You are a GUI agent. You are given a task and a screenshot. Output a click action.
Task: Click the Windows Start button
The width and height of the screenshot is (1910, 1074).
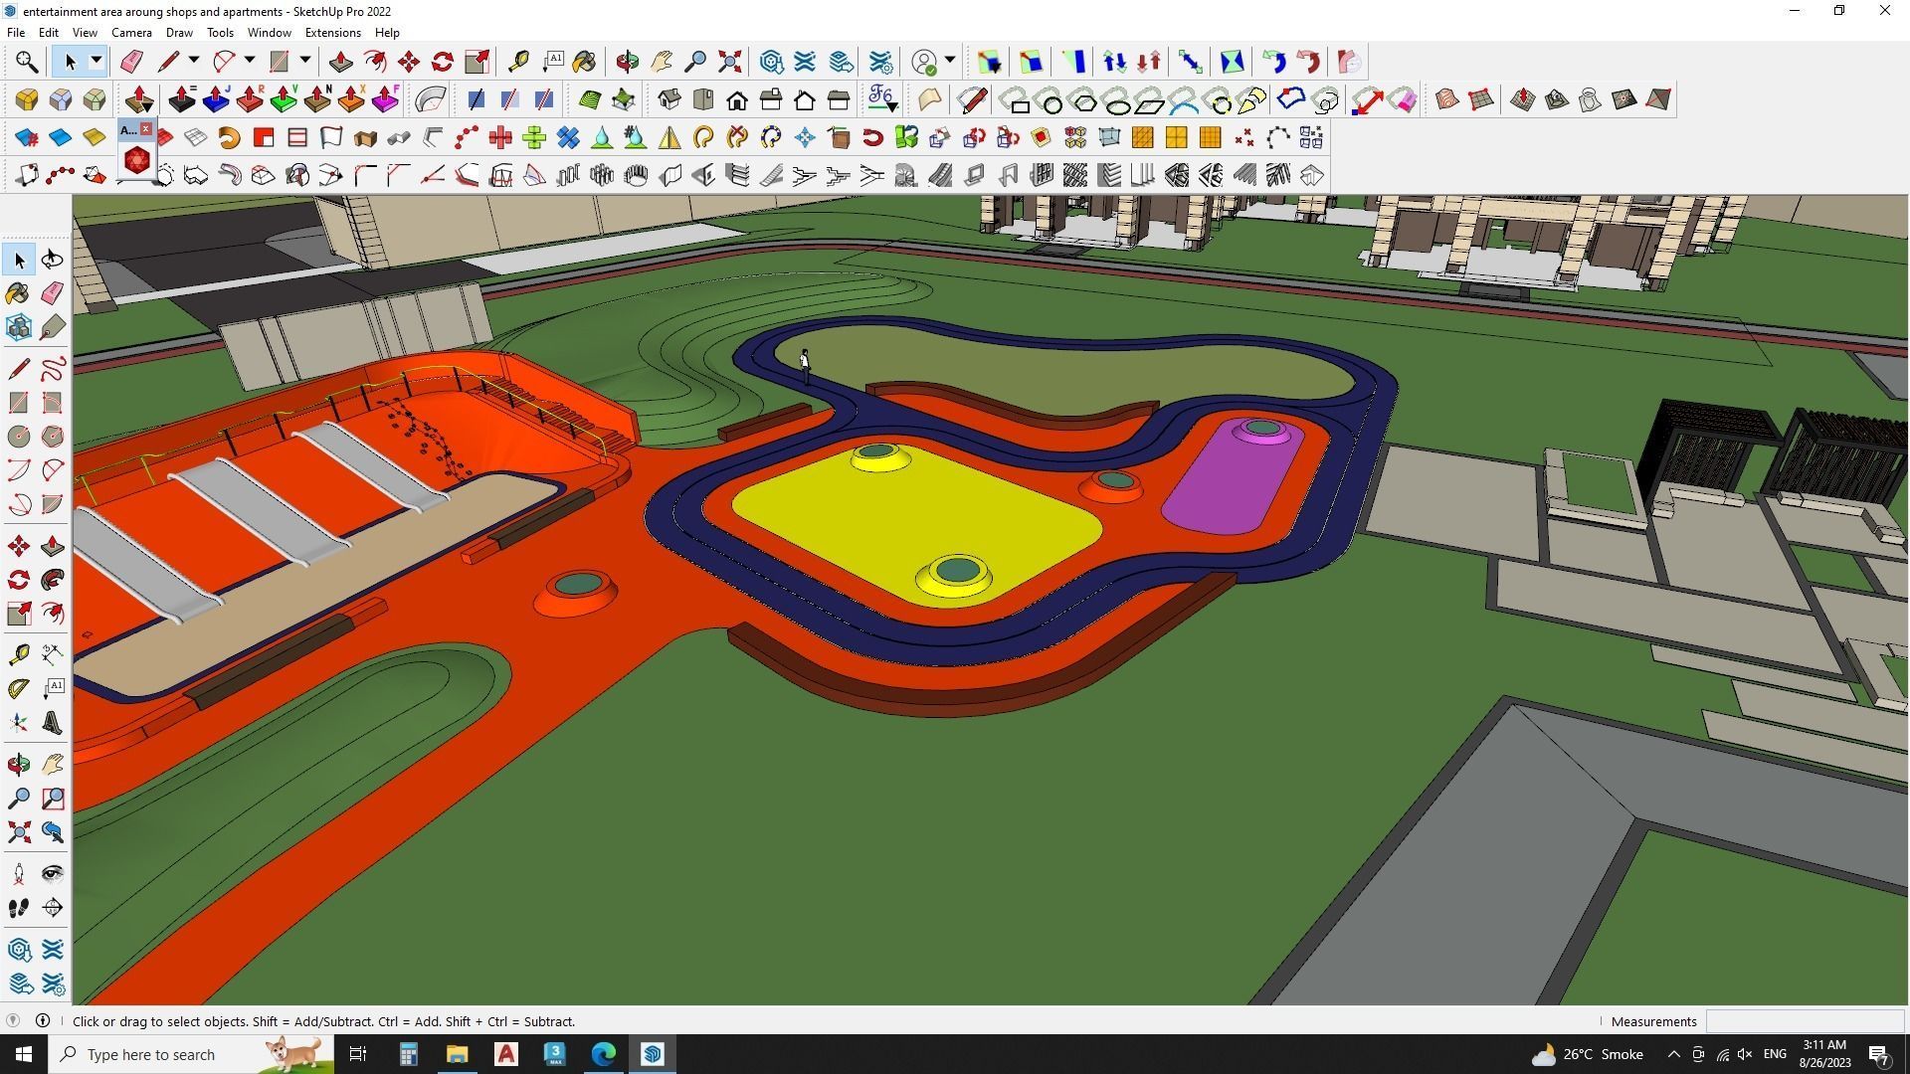tap(24, 1054)
